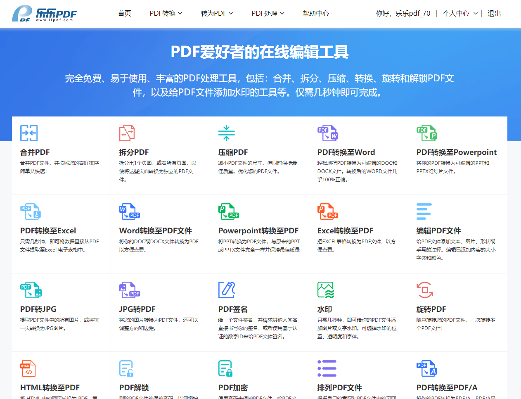
Task: Open the PDF加密 title link
Action: tap(233, 387)
